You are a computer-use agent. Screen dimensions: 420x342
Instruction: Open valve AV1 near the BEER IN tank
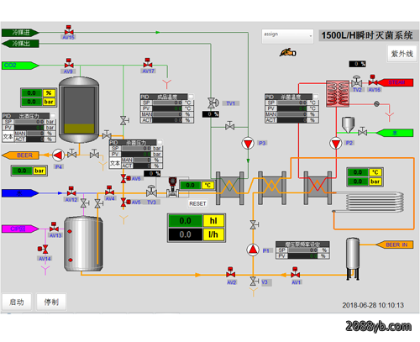(295, 272)
